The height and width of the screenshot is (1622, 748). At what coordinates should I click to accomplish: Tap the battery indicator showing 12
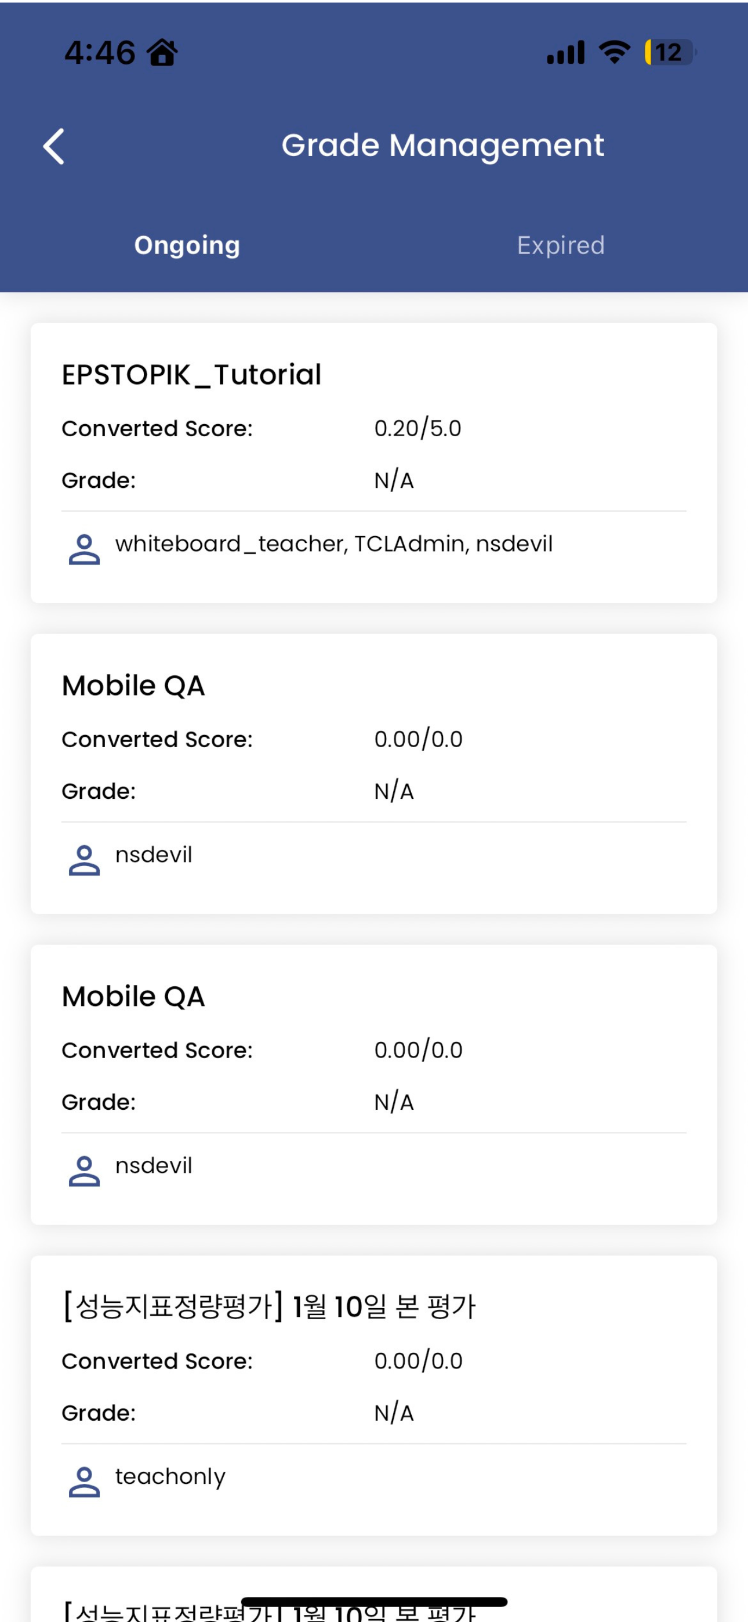click(x=670, y=52)
